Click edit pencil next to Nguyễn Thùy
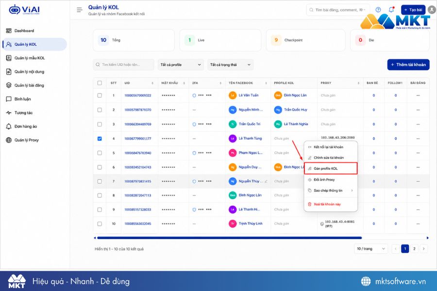Image resolution: width=437 pixels, height=291 pixels. click(x=266, y=181)
